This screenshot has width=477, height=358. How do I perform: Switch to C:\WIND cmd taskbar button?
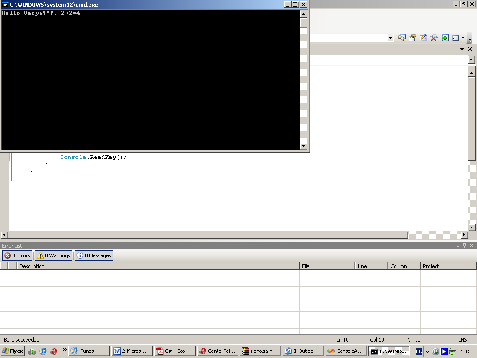[x=389, y=351]
